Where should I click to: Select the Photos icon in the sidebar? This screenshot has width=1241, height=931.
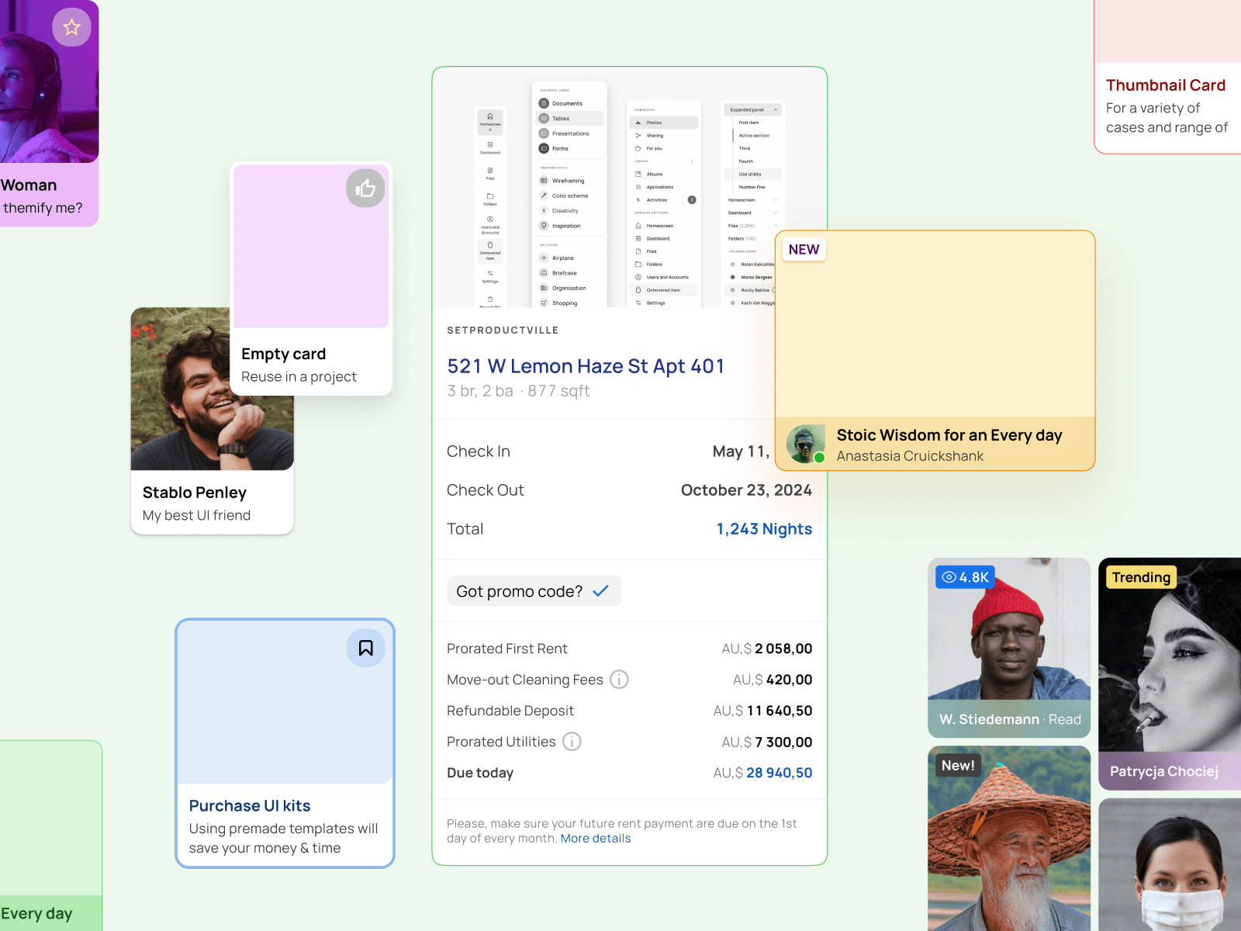coord(638,123)
